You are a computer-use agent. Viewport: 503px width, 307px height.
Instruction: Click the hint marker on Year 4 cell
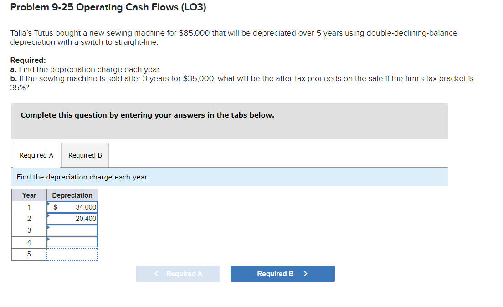click(49, 239)
